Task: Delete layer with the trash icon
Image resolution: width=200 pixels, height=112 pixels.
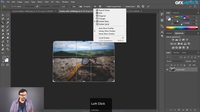Action: pos(195,110)
